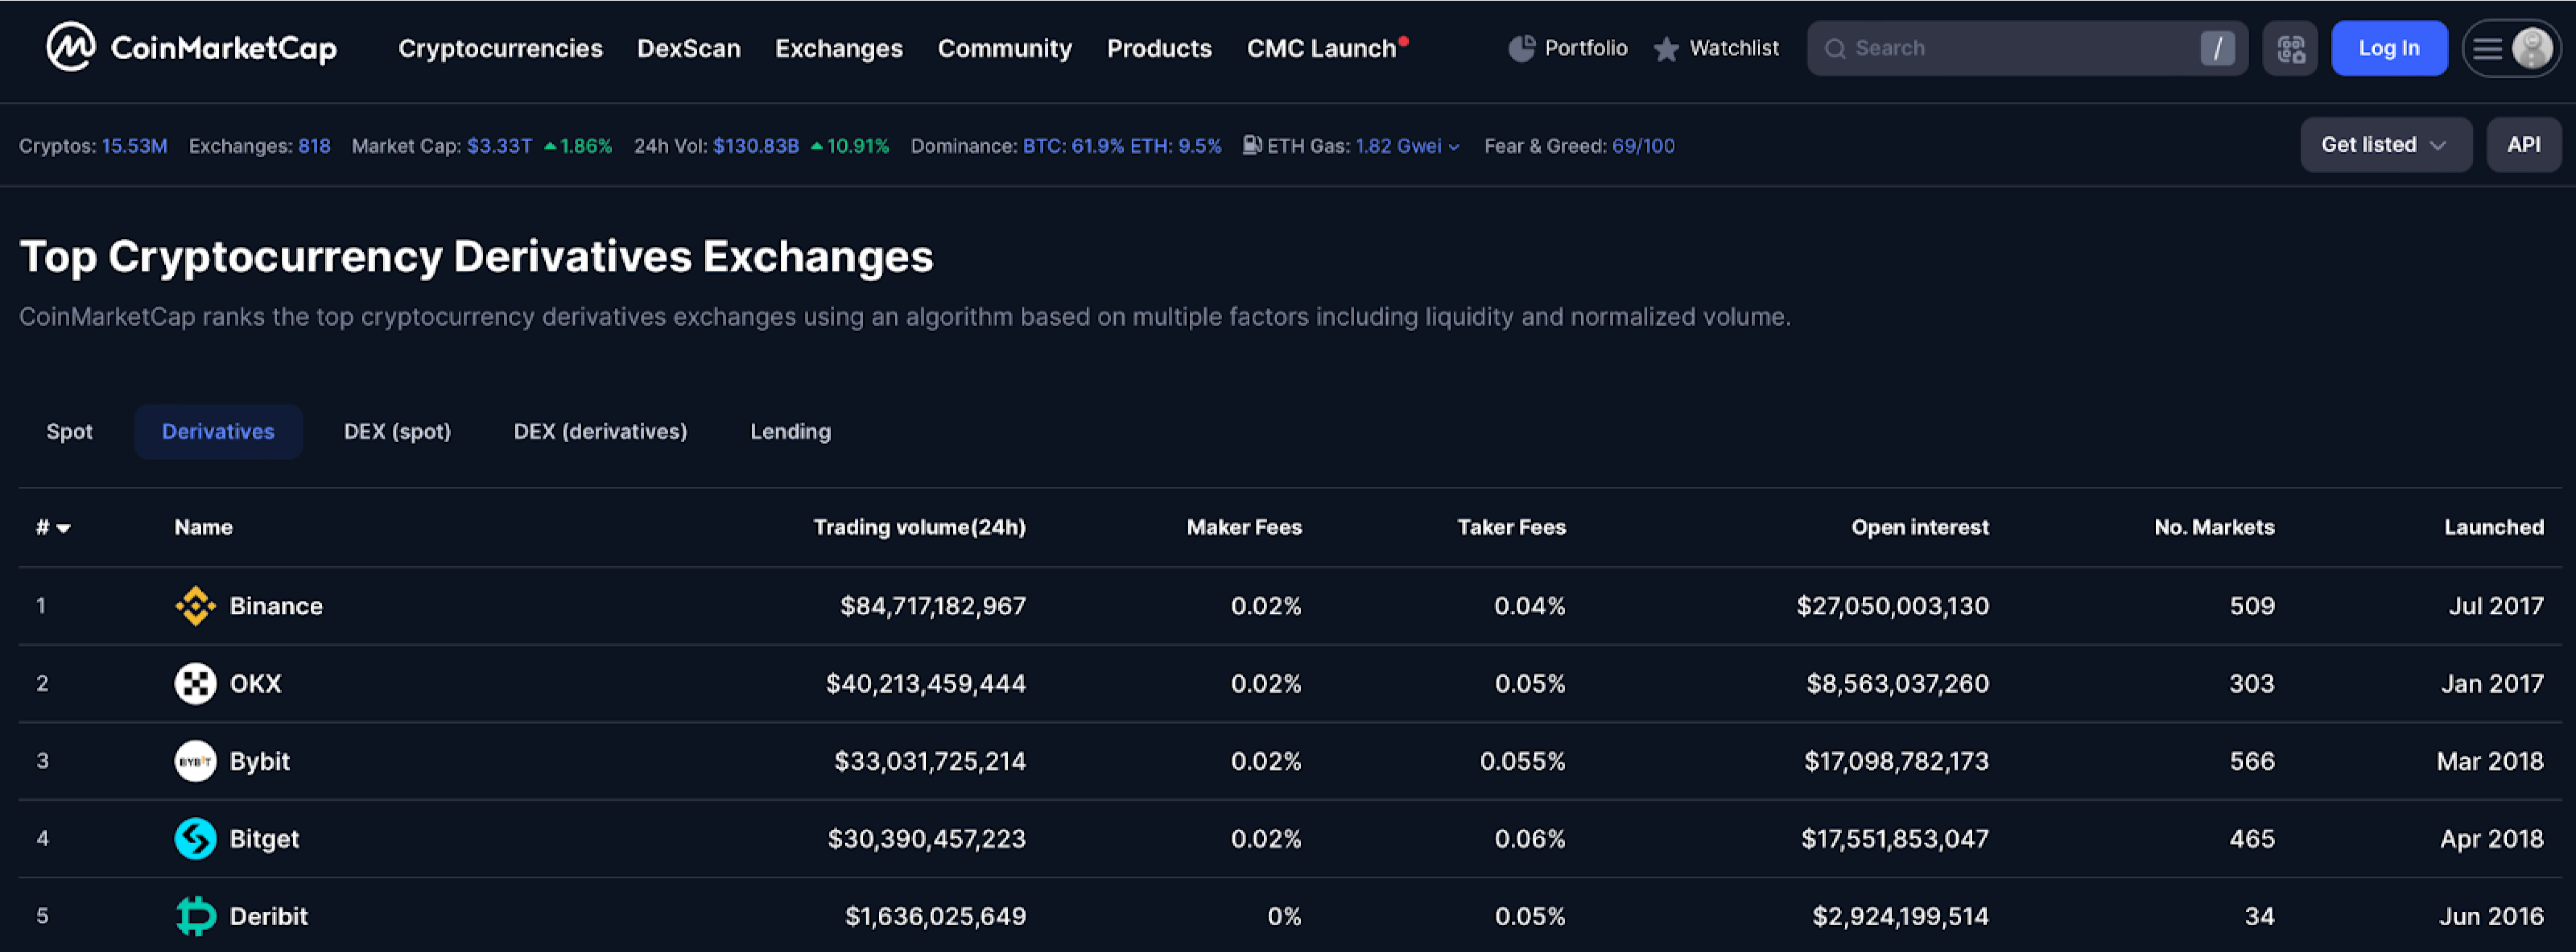This screenshot has height=952, width=2576.
Task: Click Bitget markets count 465
Action: click(x=2252, y=839)
